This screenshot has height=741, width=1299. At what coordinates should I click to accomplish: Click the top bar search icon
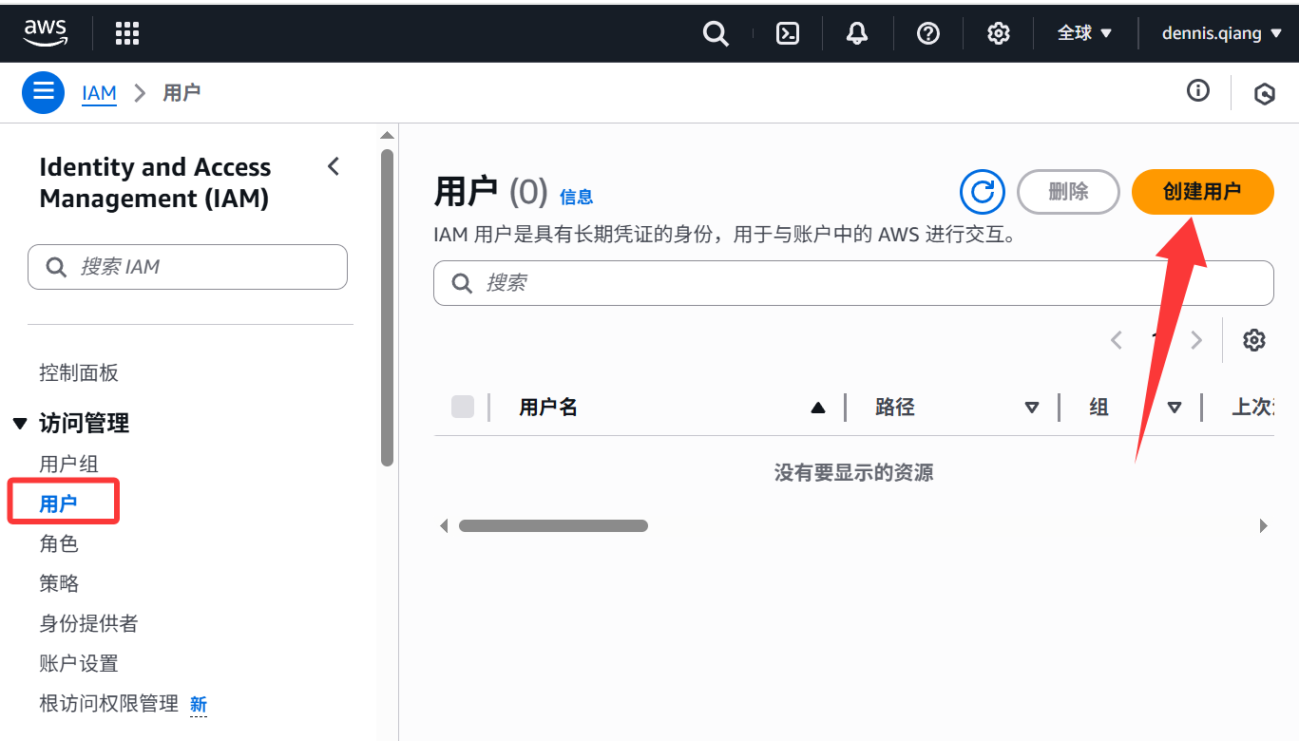[x=716, y=33]
